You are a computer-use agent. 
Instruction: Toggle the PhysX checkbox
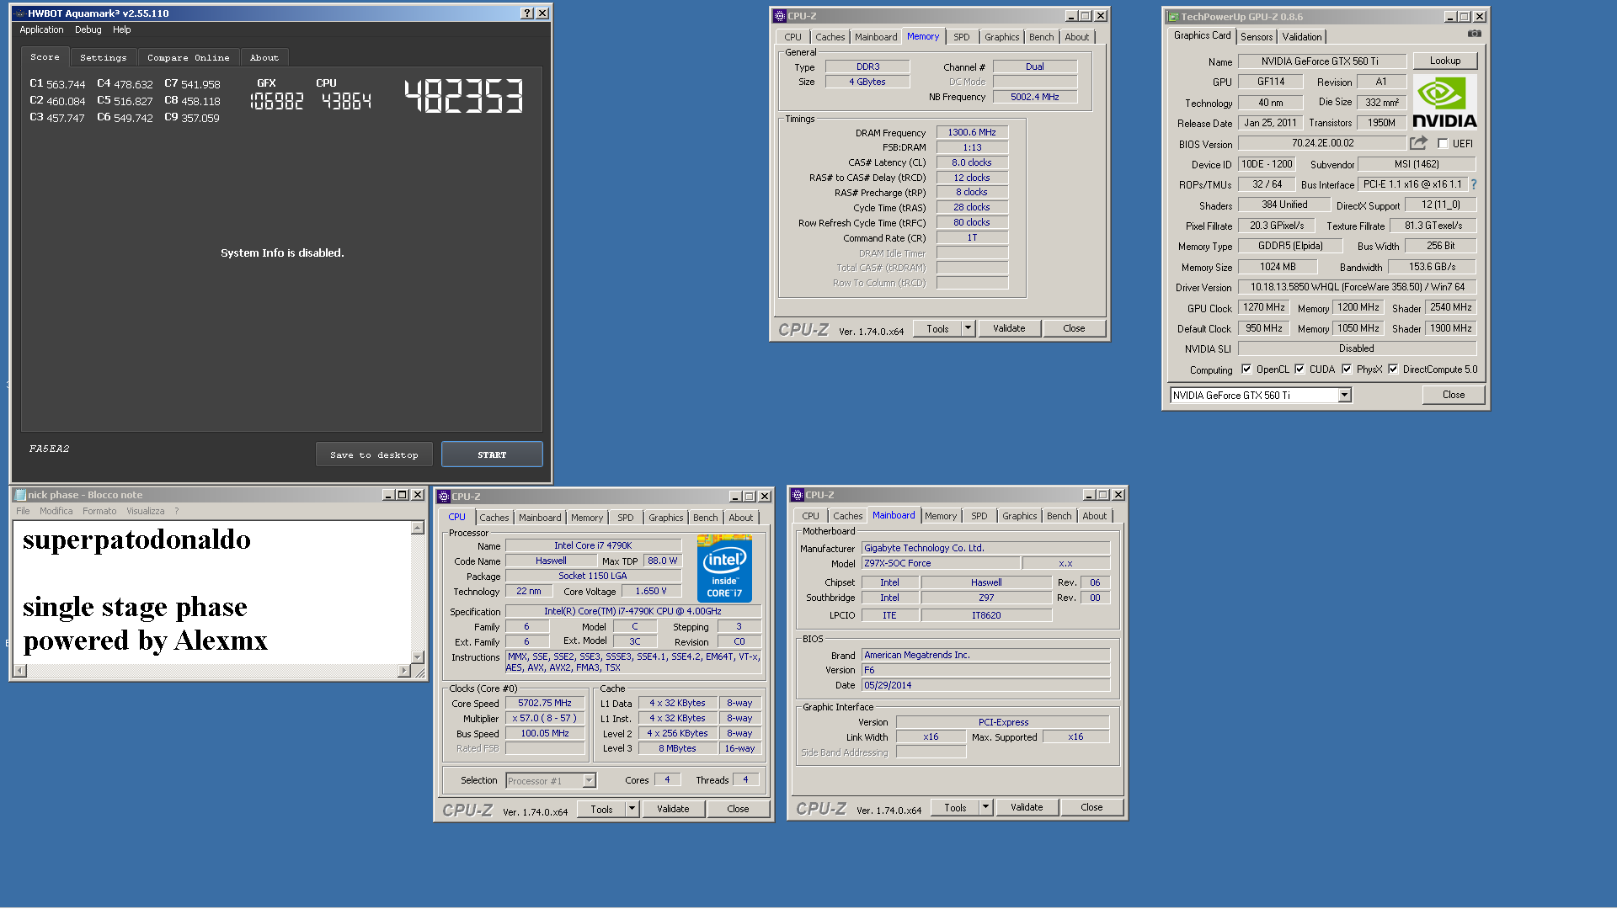click(1347, 369)
